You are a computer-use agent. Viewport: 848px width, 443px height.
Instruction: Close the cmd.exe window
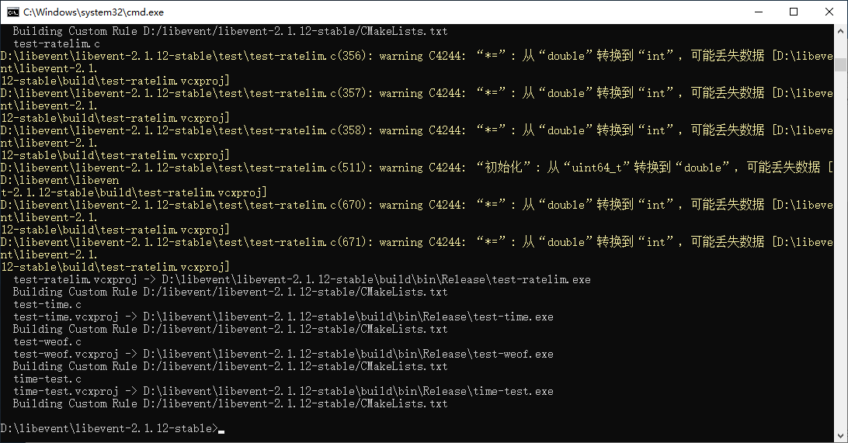point(829,12)
